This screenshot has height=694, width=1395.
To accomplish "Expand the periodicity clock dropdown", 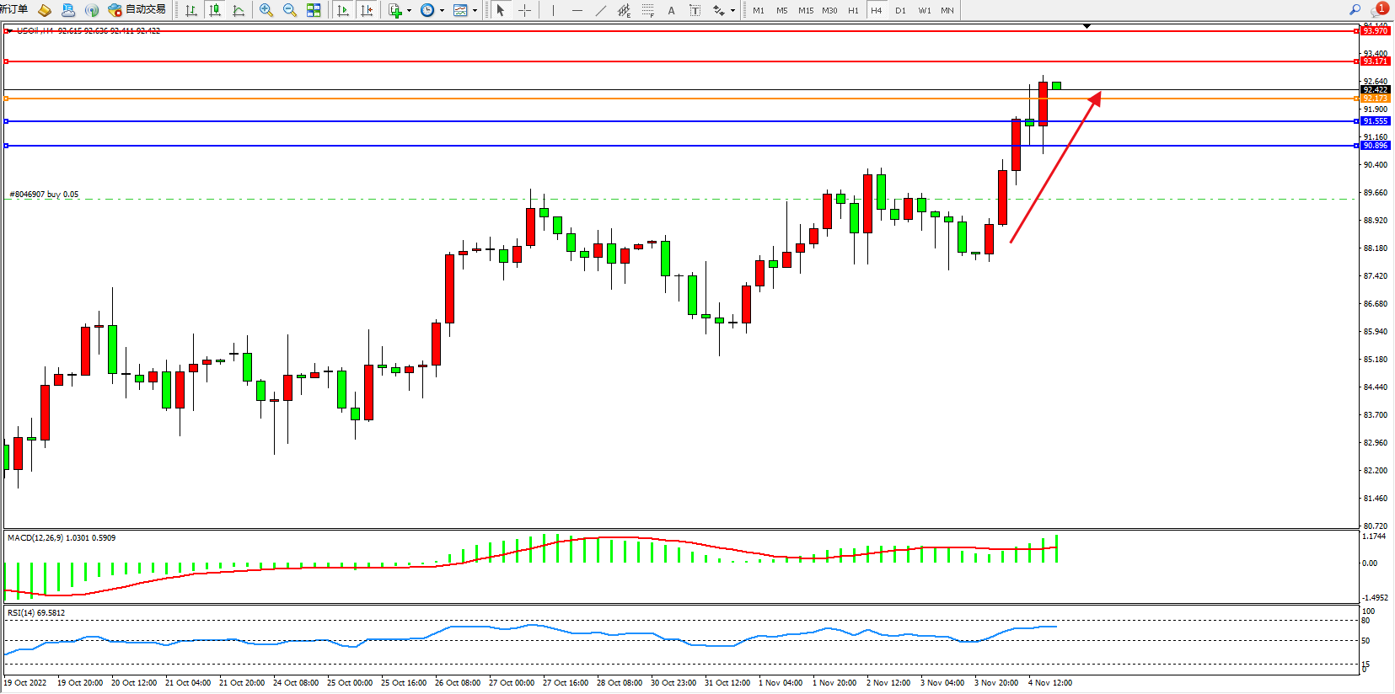I will (x=442, y=11).
